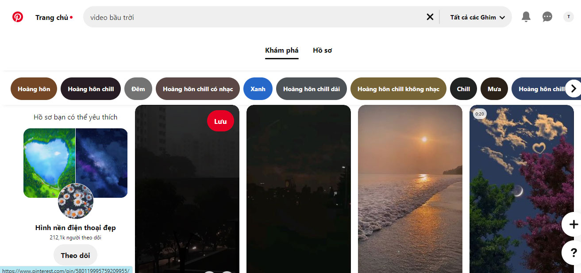Viewport: 581px width, 273px height.
Task: Switch to the Hồ sơ tab
Action: 322,50
